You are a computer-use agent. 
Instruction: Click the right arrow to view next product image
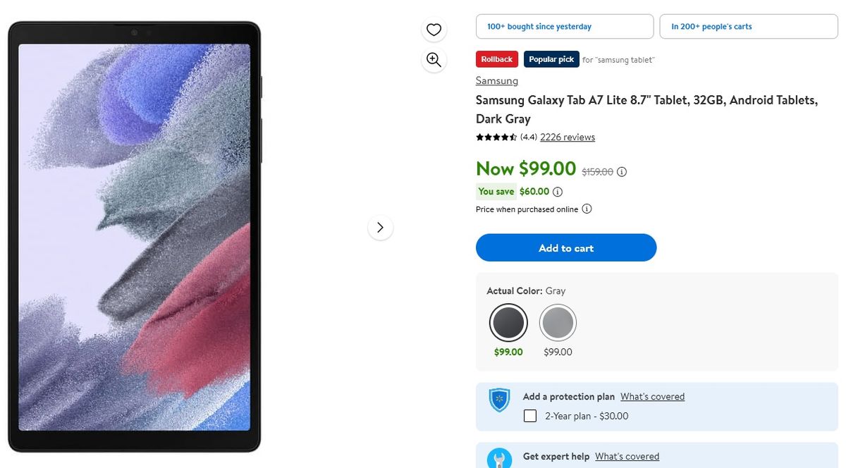tap(380, 227)
